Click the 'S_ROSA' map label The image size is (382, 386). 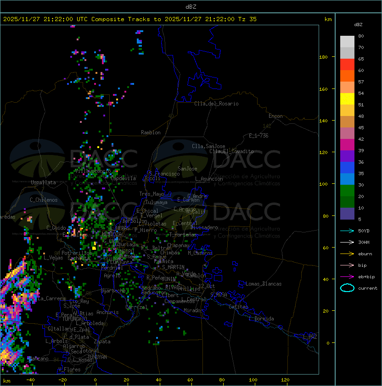[219, 294]
